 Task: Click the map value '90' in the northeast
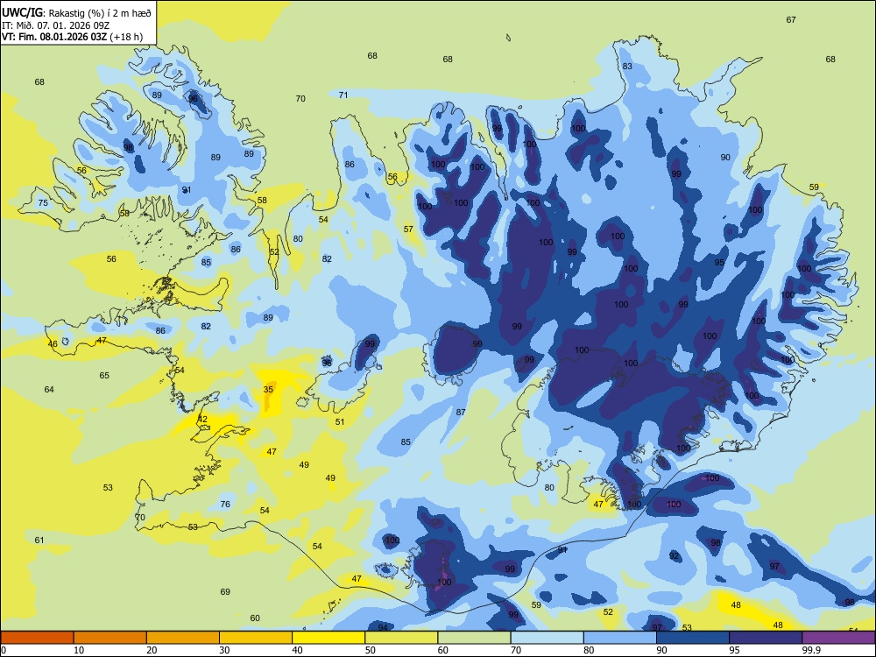(725, 158)
